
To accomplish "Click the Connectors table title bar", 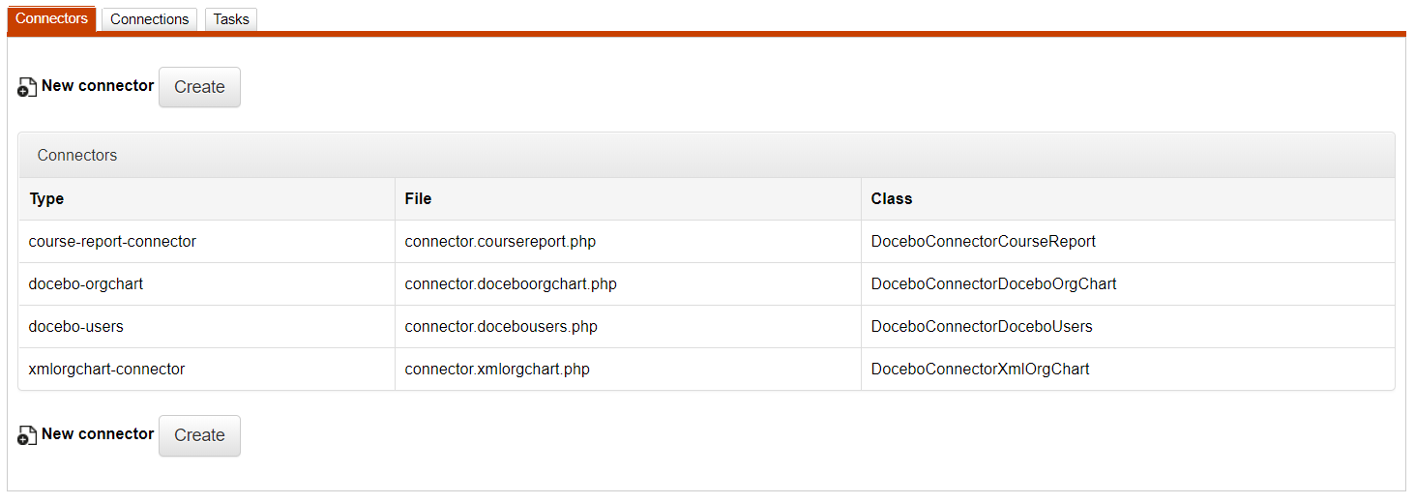I will point(706,155).
